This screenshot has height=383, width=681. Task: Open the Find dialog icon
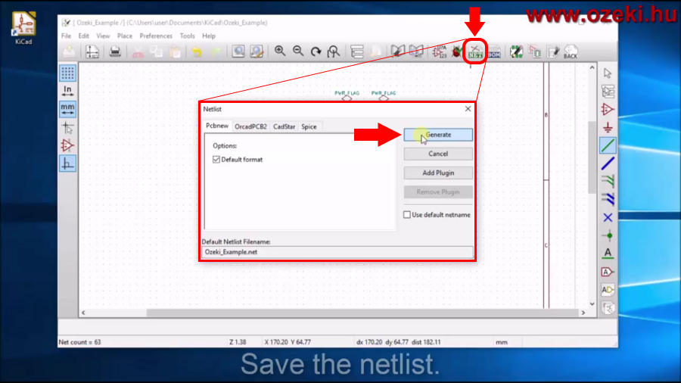pos(238,51)
